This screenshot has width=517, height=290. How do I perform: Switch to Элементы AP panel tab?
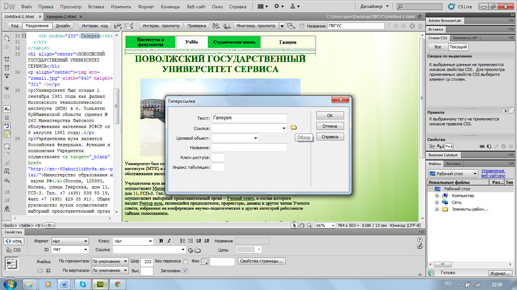click(465, 38)
